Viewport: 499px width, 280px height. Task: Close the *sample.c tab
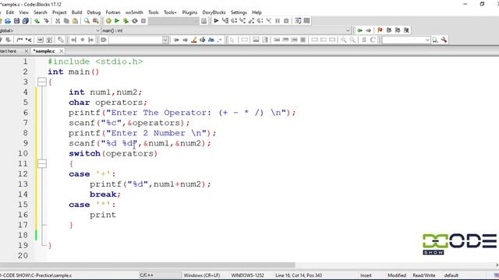(x=61, y=51)
